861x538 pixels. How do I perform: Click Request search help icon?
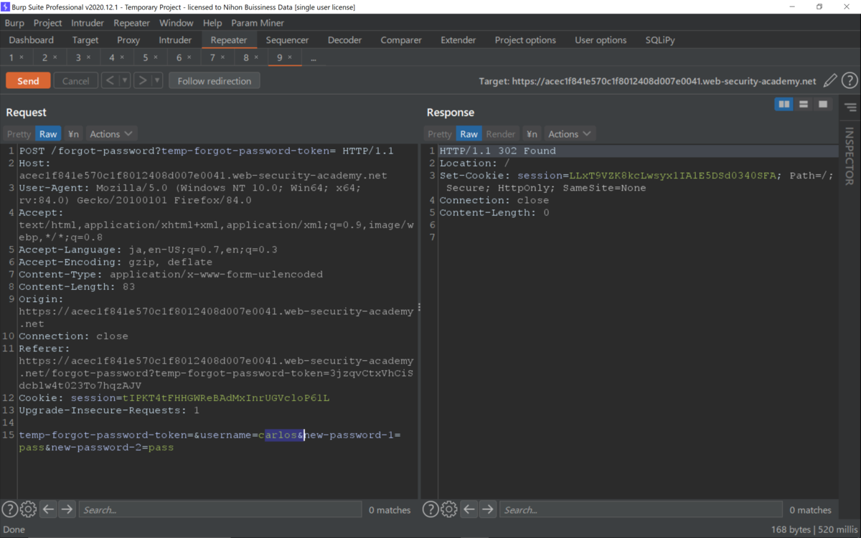point(9,509)
